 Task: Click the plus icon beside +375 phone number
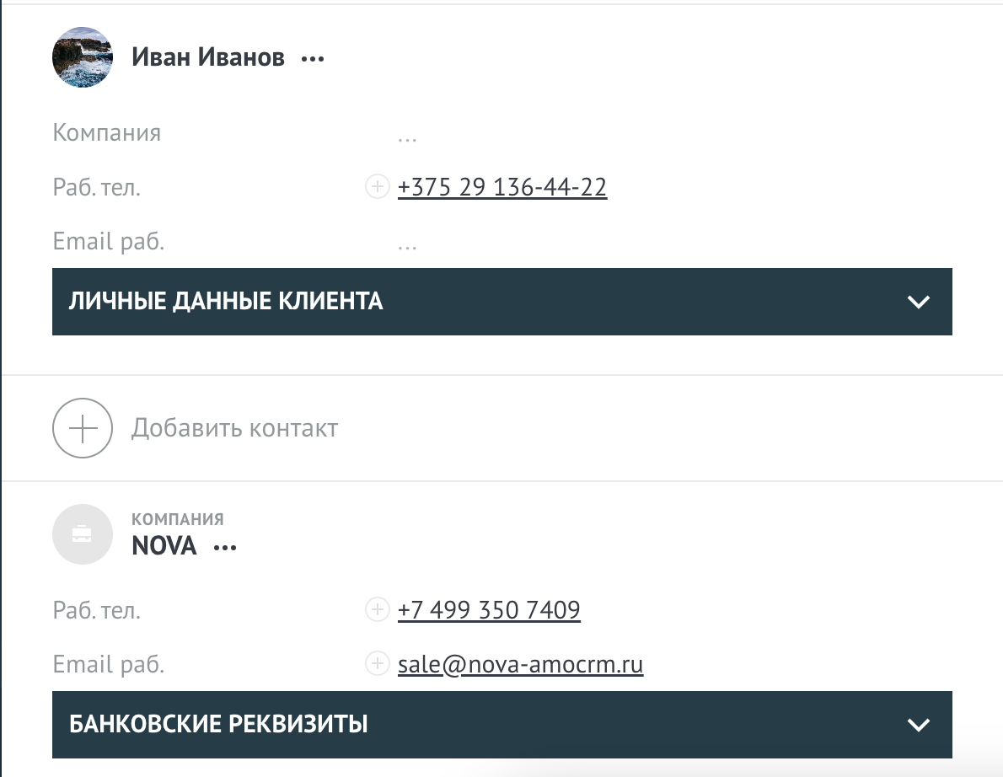click(x=376, y=186)
